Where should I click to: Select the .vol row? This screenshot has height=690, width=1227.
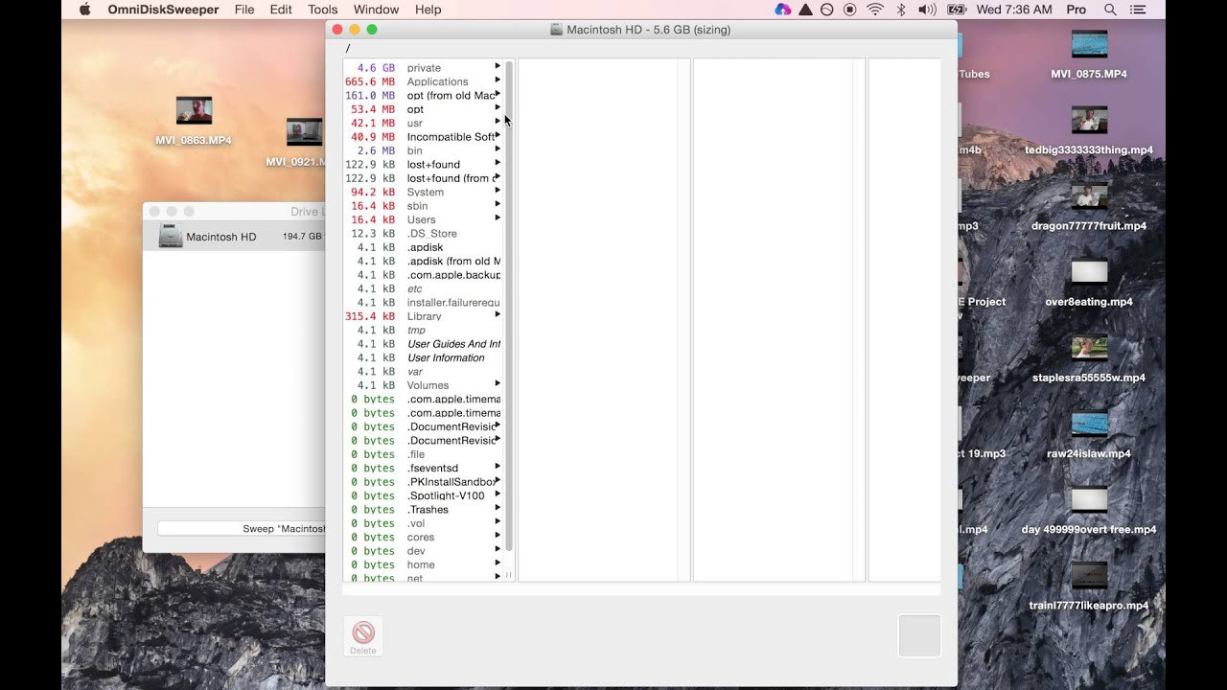pyautogui.click(x=423, y=523)
